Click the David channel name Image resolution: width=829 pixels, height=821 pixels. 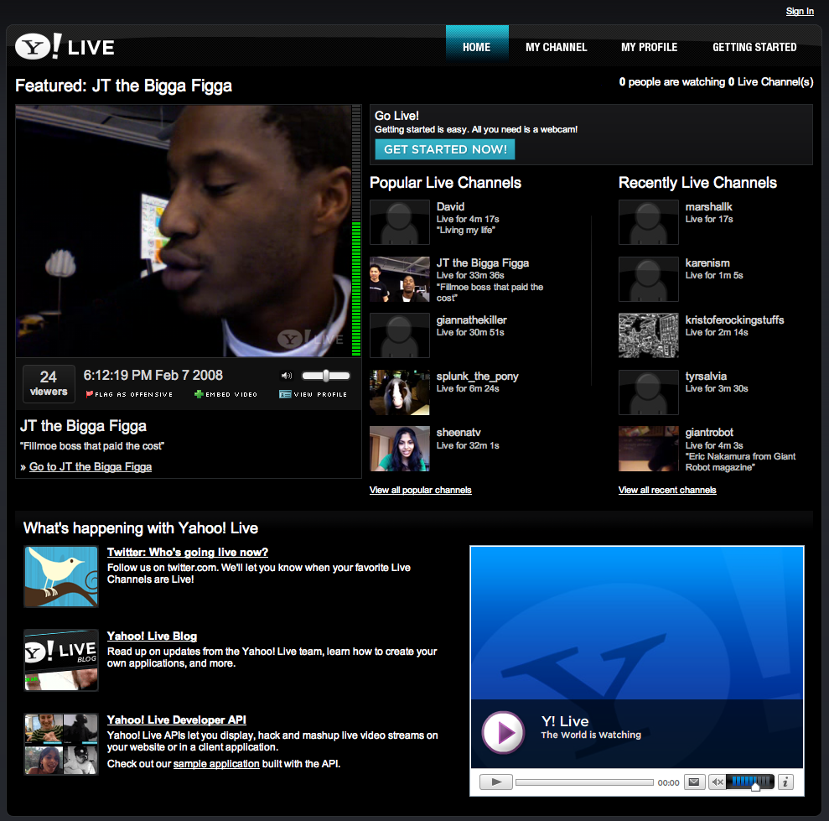(450, 207)
